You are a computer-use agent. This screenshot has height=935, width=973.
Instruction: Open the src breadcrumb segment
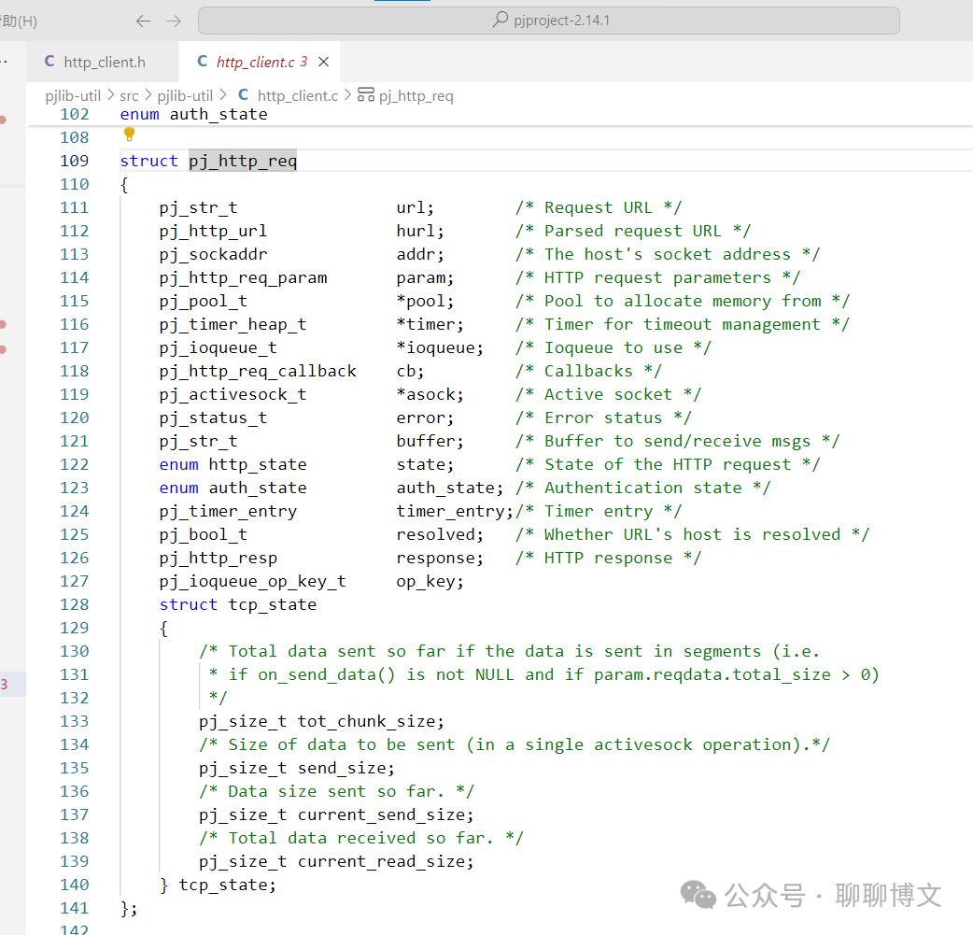129,95
